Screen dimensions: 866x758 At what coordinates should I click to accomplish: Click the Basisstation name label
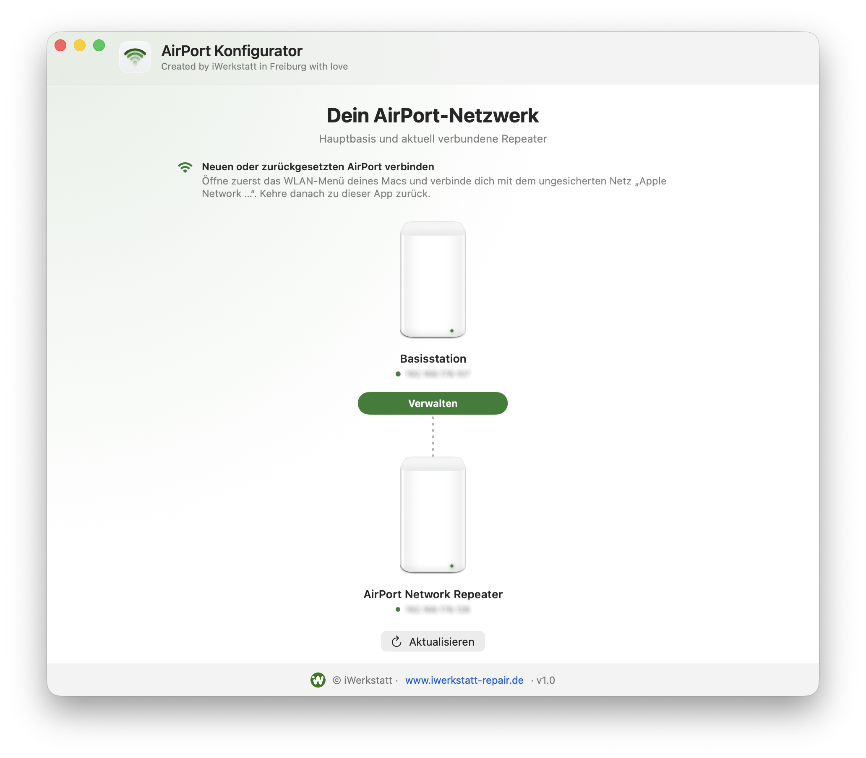point(433,358)
